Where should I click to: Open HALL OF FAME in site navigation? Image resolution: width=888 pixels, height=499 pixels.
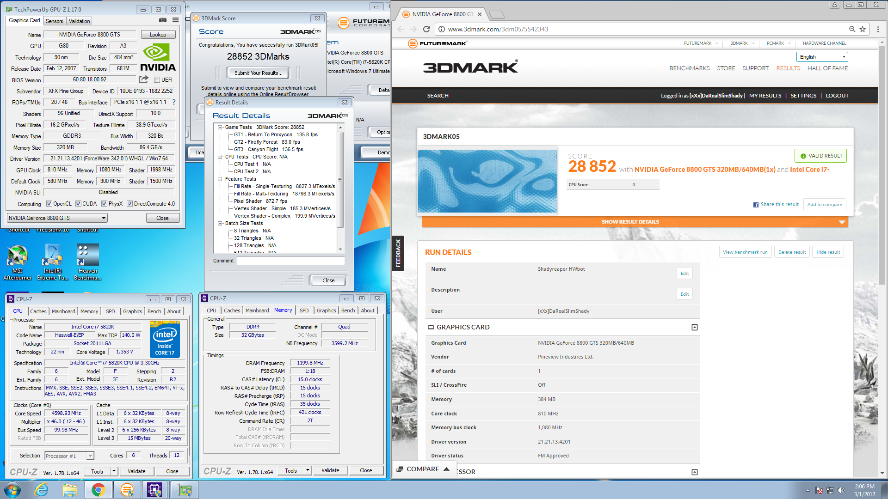pyautogui.click(x=827, y=68)
